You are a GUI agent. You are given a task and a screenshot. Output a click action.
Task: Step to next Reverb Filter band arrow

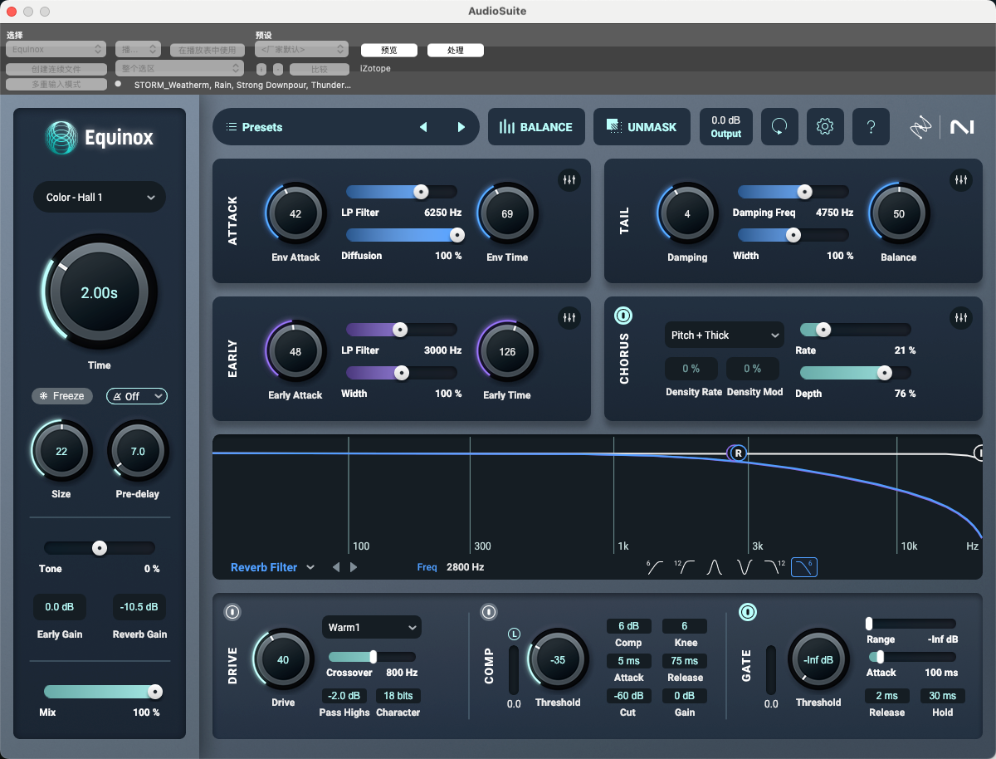(x=354, y=567)
